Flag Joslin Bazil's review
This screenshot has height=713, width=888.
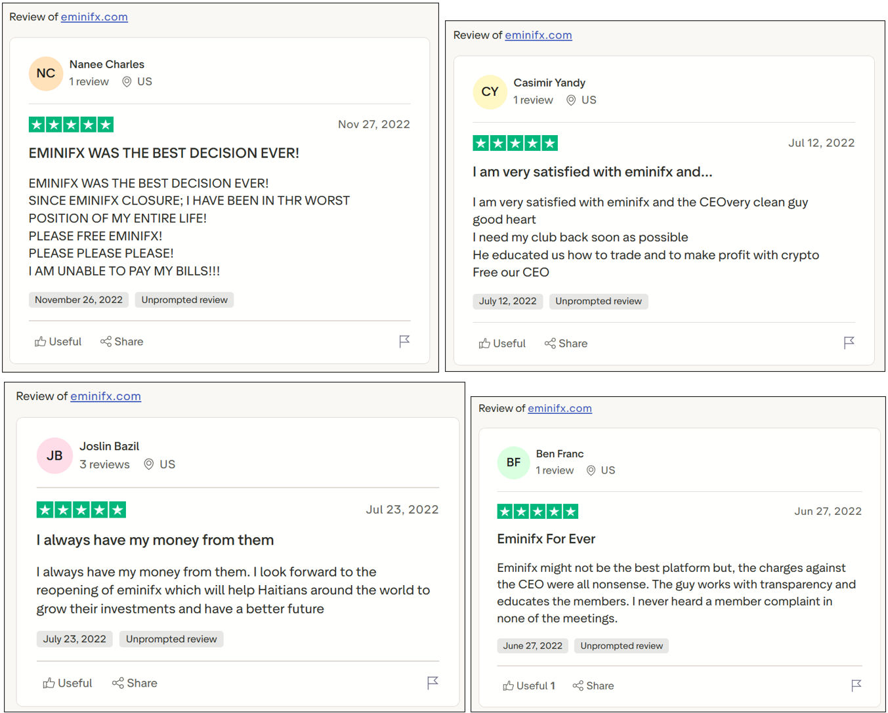click(433, 683)
